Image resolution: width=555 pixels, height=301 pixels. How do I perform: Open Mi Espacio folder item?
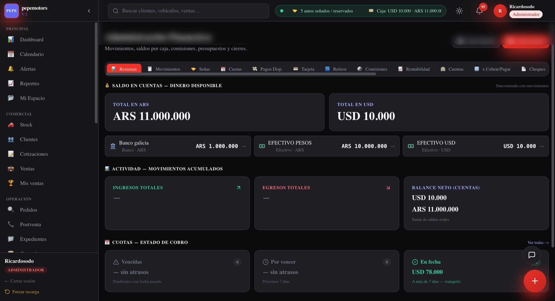click(x=49, y=98)
